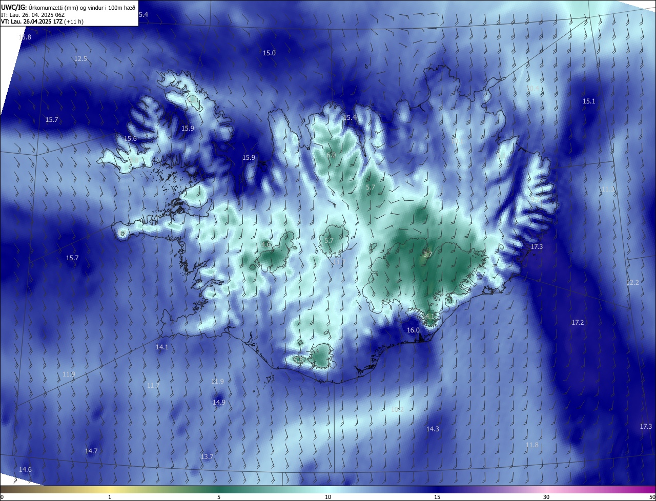Click the '0' label on the color scale

pos(2,497)
